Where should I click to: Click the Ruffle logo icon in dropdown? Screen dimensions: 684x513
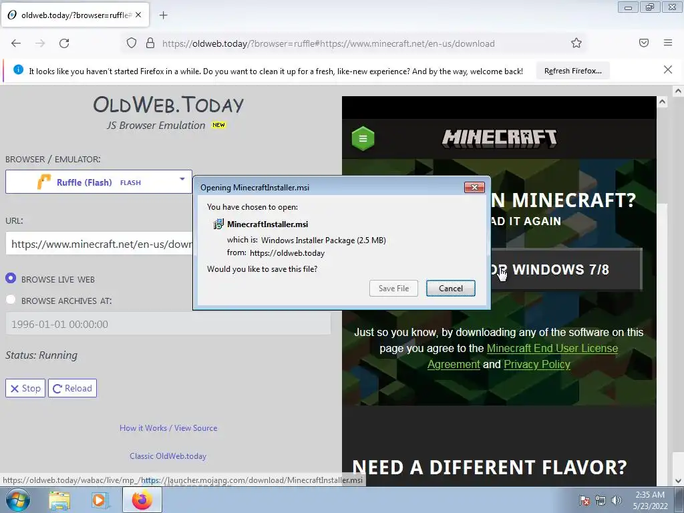(44, 182)
